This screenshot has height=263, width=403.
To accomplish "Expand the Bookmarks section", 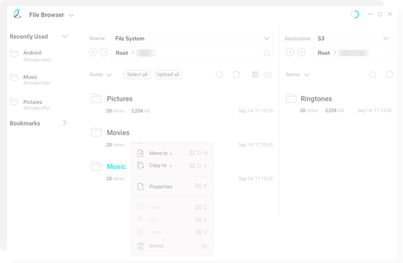I will coord(64,122).
